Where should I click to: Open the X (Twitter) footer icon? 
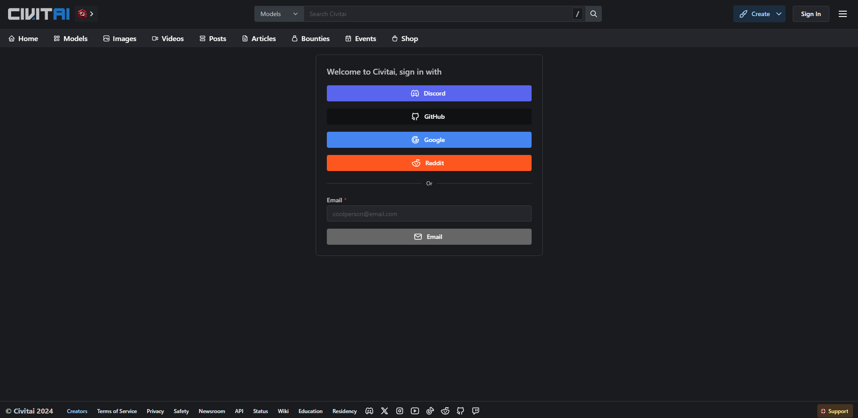pyautogui.click(x=385, y=411)
